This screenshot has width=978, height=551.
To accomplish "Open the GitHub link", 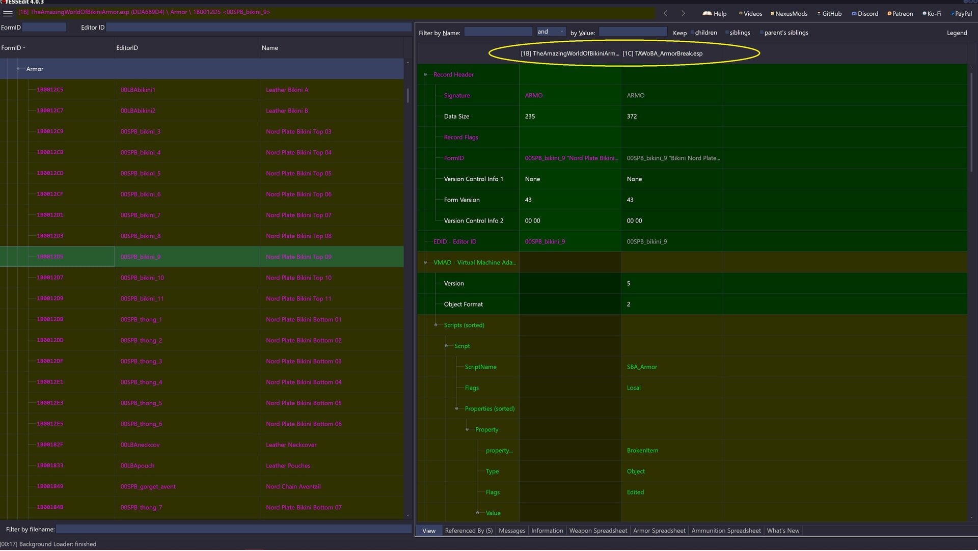I will tap(829, 14).
